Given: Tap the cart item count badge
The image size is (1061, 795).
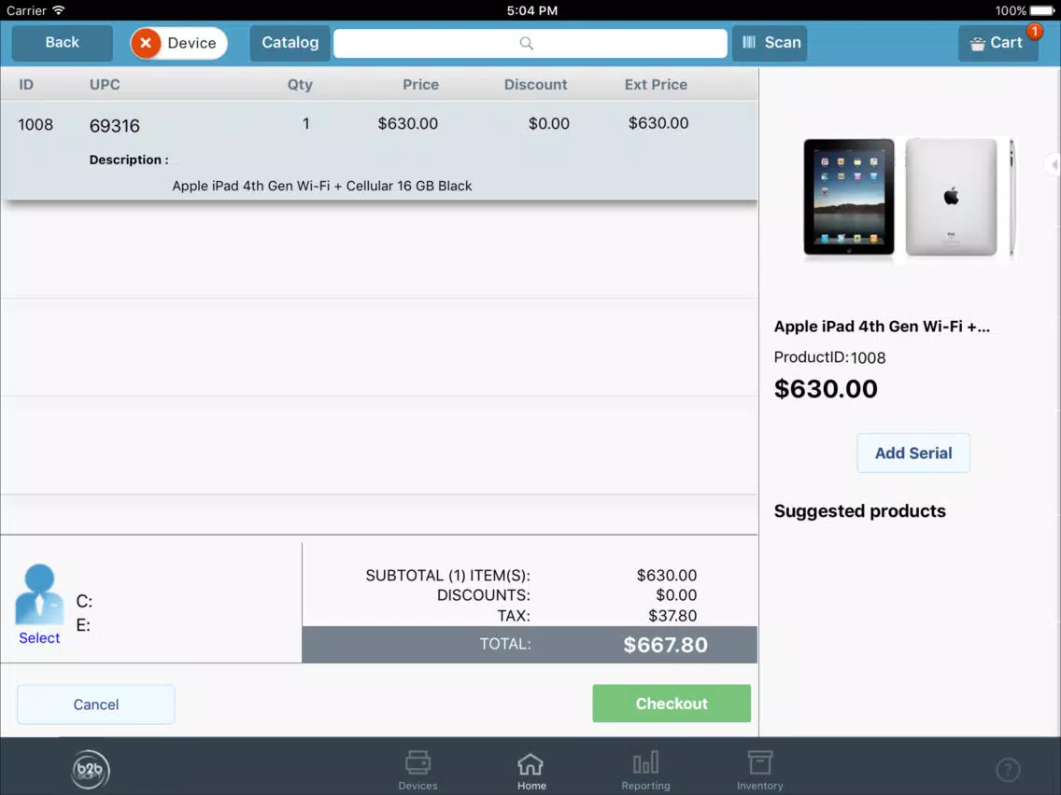Looking at the screenshot, I should 1034,31.
